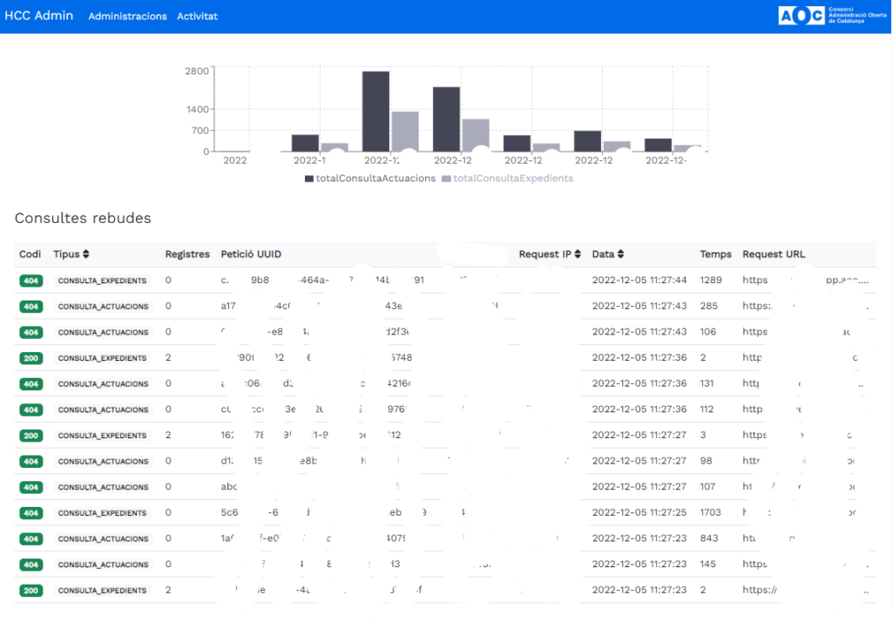This screenshot has height=629, width=892.
Task: Click the Temps column header
Action: pos(715,254)
